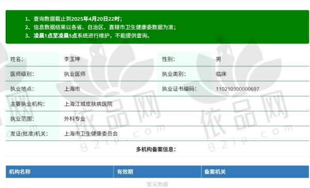
Task: Select the location value 上海市
Action: tap(72, 89)
